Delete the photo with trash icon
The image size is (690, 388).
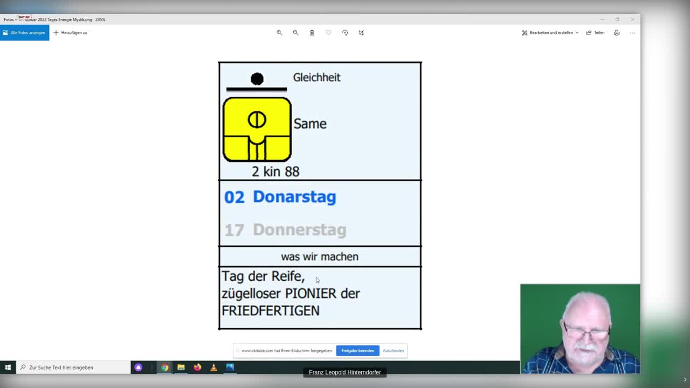click(x=312, y=32)
